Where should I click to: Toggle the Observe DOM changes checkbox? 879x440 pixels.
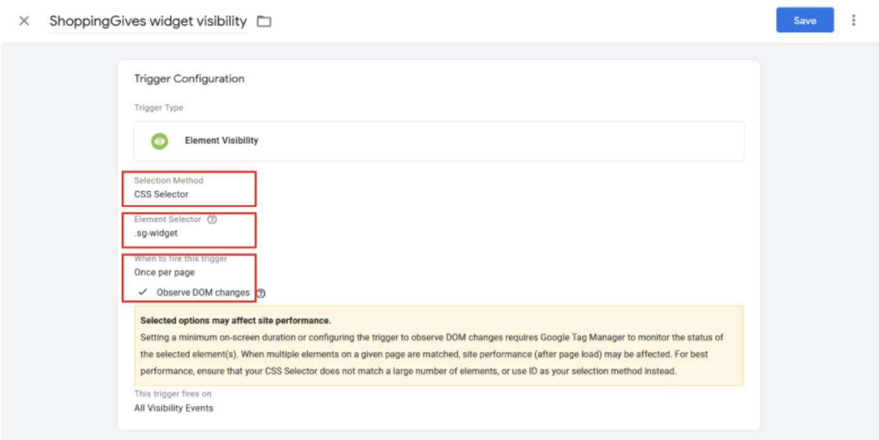pyautogui.click(x=143, y=292)
